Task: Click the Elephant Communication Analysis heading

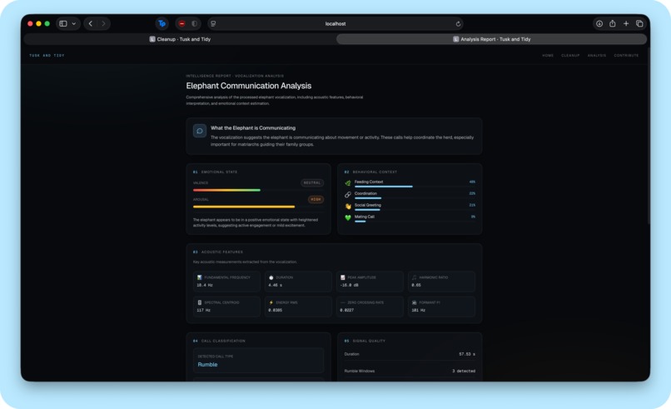Action: click(x=249, y=86)
